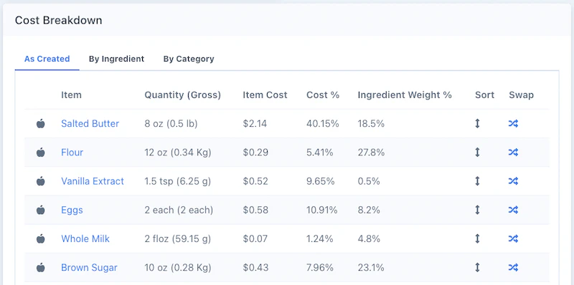Swap the Salted Butter ingredient
Image resolution: width=574 pixels, height=285 pixels.
click(513, 123)
